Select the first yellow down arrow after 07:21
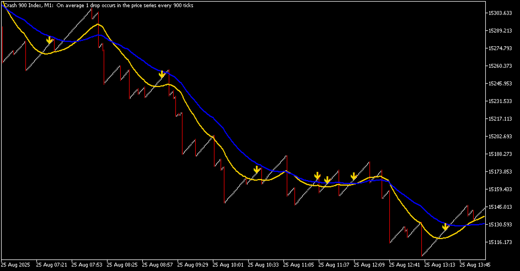 (50, 40)
